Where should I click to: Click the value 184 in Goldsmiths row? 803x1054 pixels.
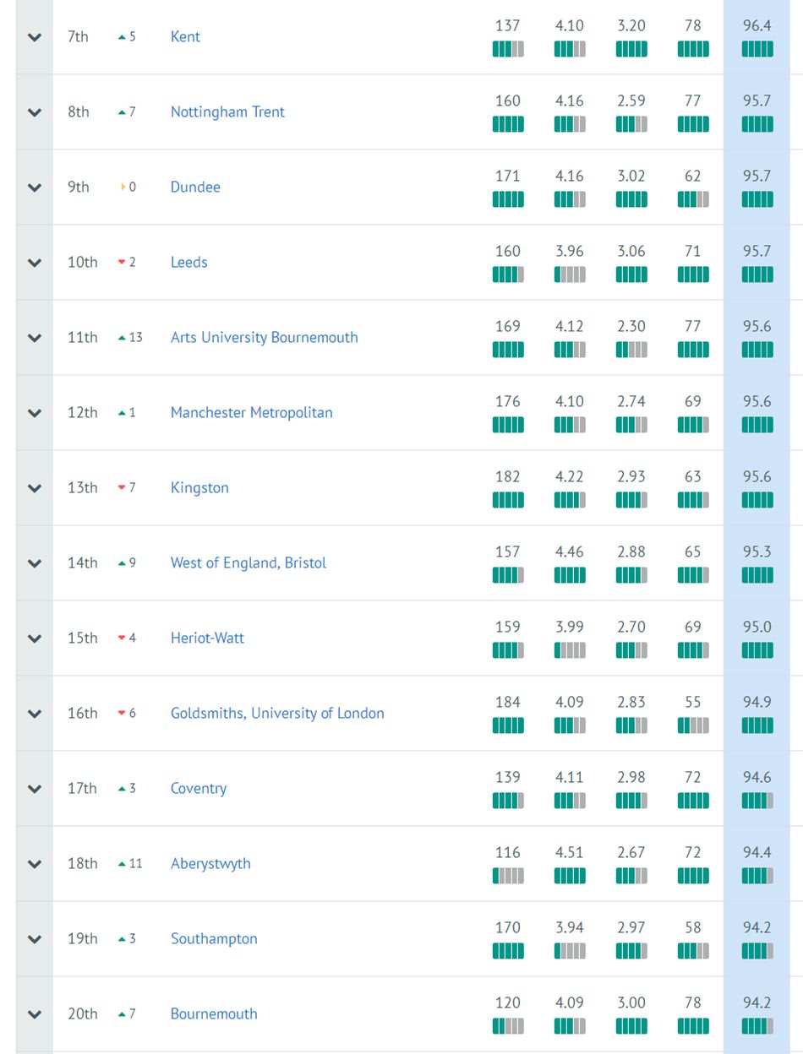click(x=508, y=702)
